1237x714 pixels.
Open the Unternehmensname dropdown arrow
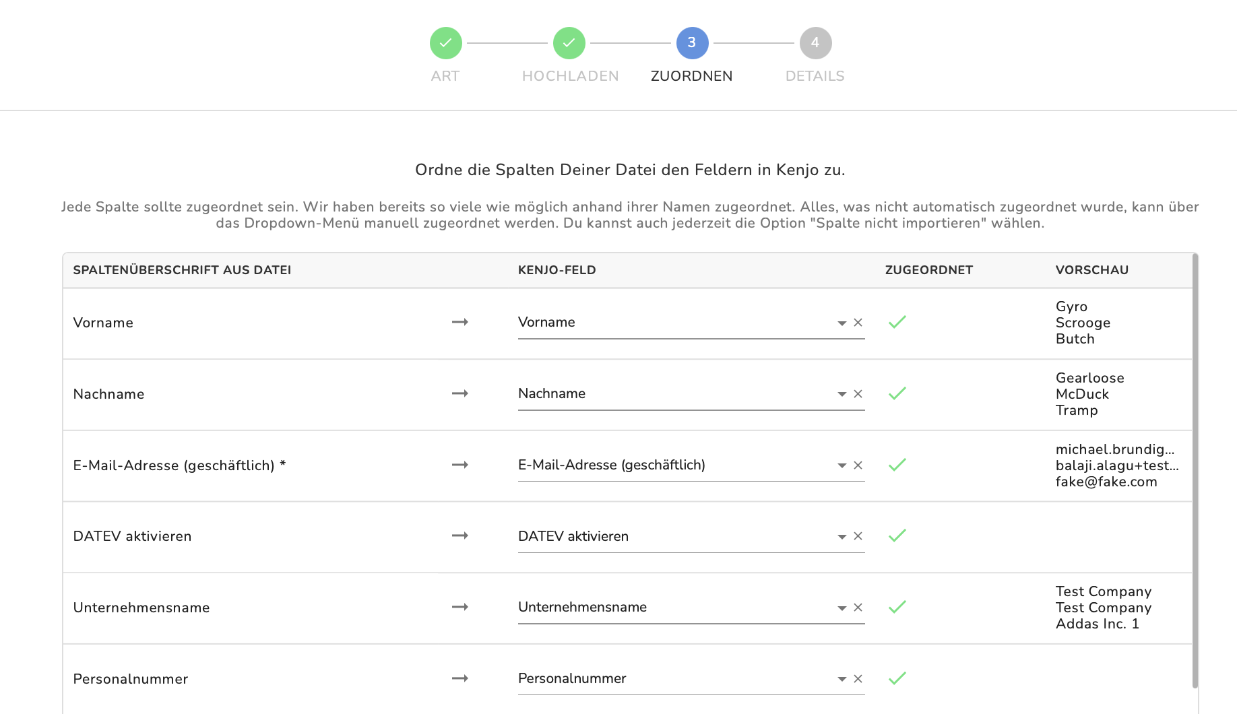[x=842, y=608]
